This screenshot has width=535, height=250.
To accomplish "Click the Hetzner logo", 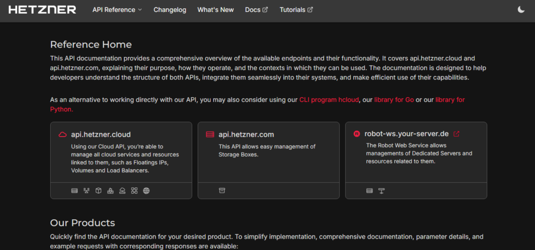I will tap(42, 10).
